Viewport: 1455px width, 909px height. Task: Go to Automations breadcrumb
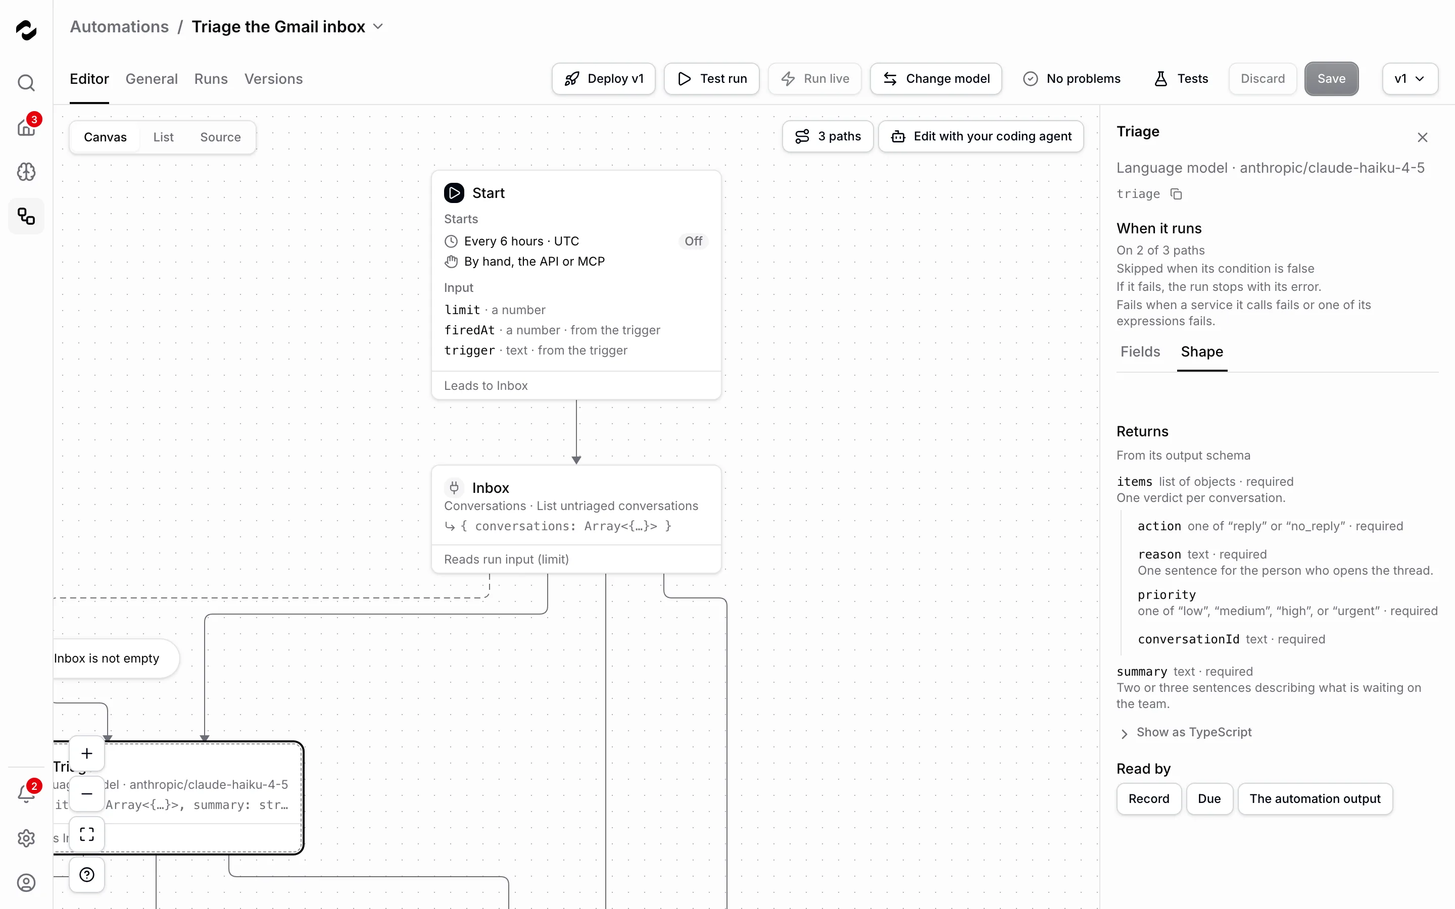tap(119, 26)
